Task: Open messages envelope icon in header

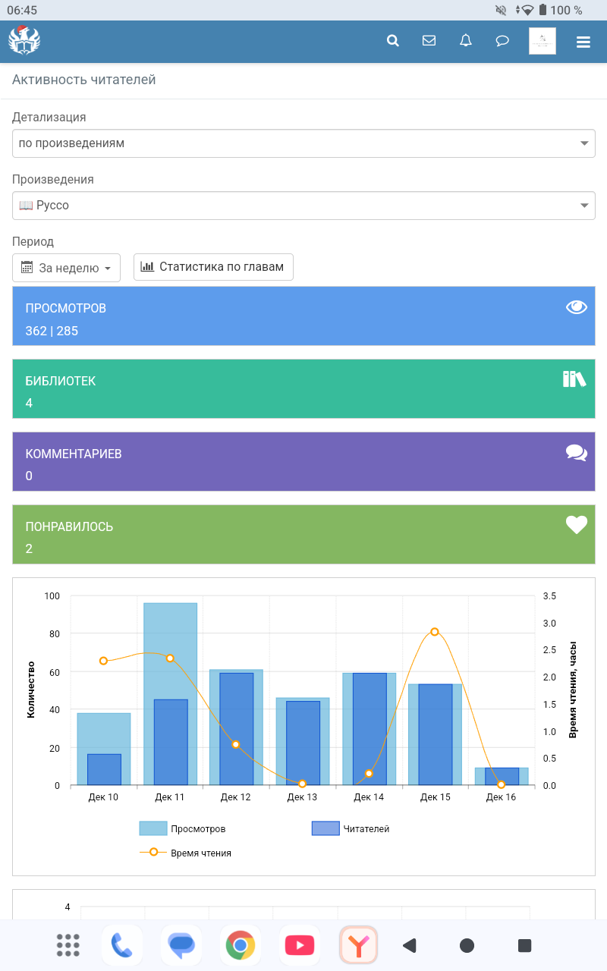Action: [429, 41]
